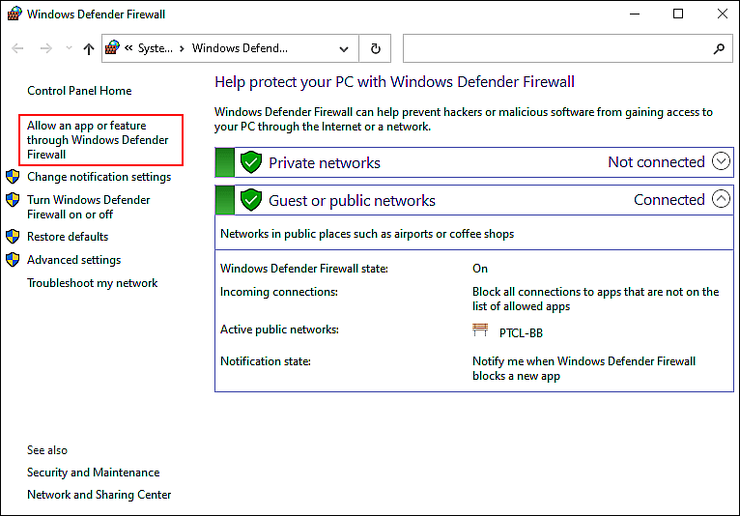Click the Connected status text

pos(669,200)
